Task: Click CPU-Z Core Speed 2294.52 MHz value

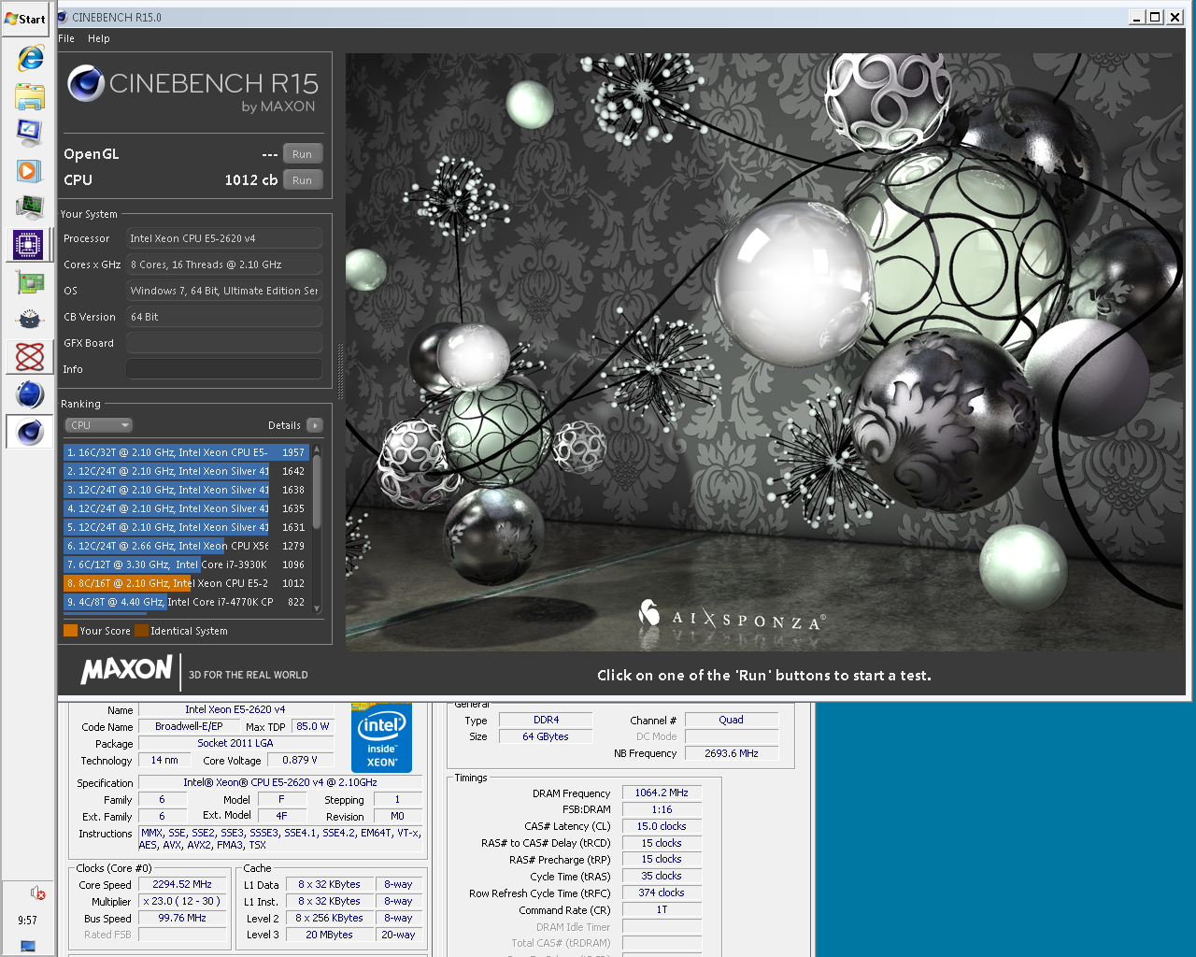Action: click(x=182, y=884)
